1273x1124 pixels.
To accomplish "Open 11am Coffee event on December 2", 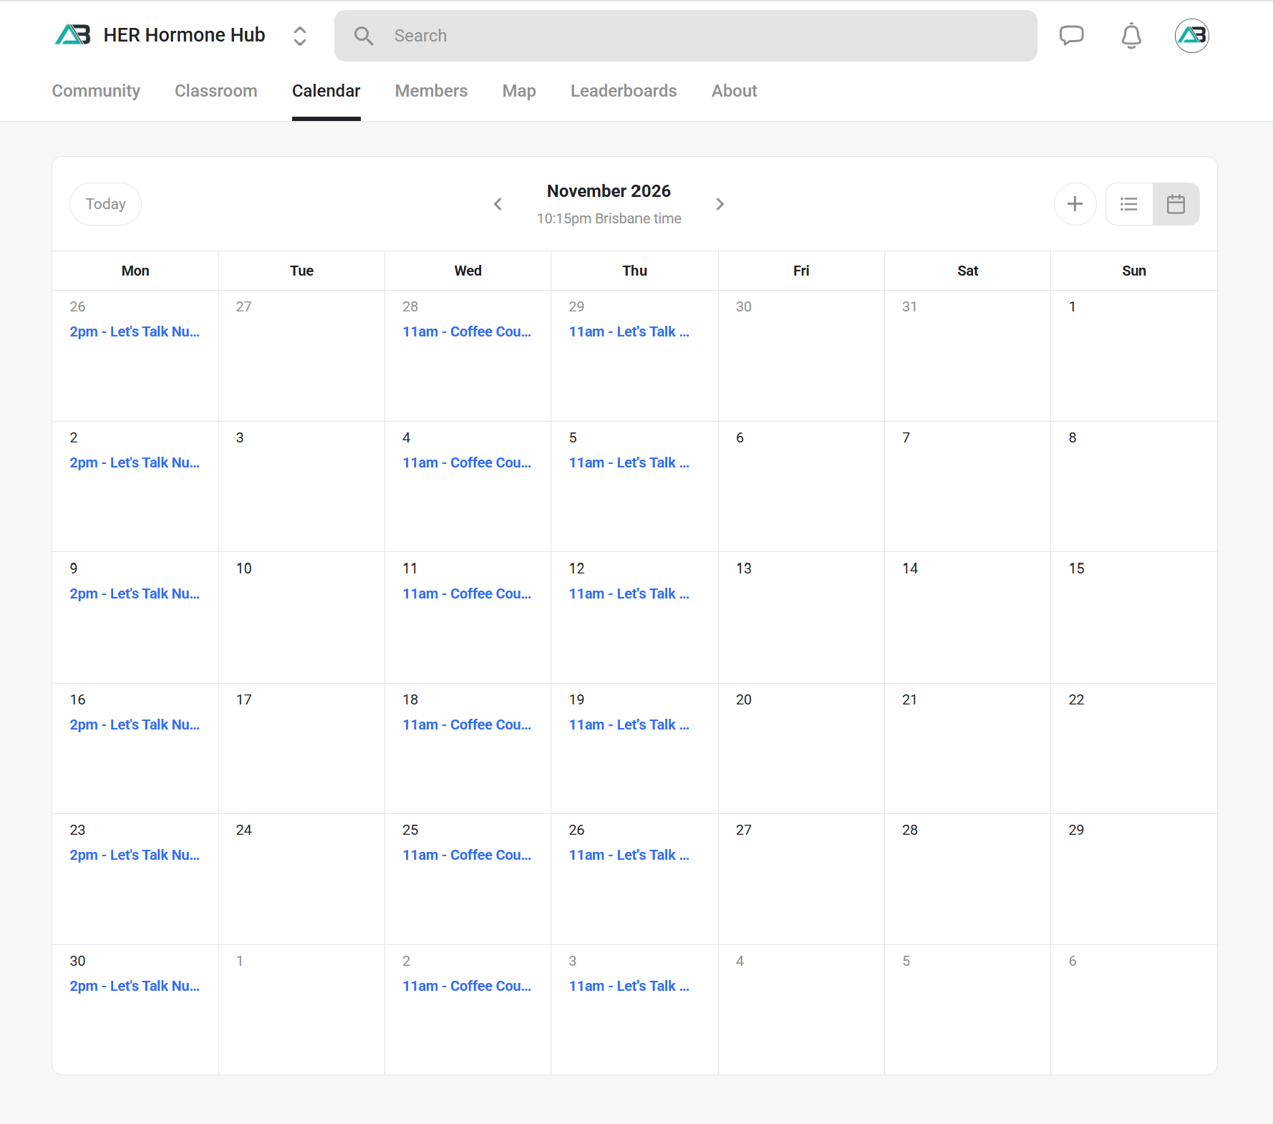I will click(467, 986).
